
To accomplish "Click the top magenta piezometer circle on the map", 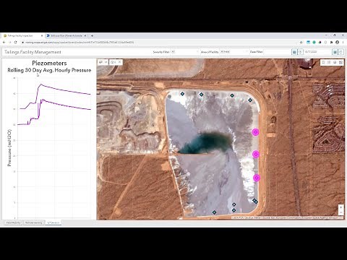I will (x=255, y=132).
